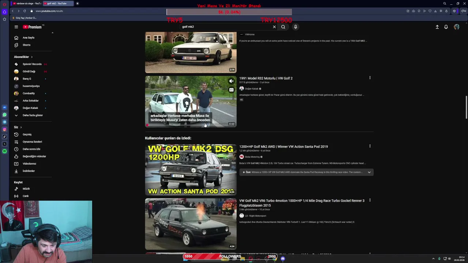Open LB - Night Motorsport channel link

tap(256, 216)
